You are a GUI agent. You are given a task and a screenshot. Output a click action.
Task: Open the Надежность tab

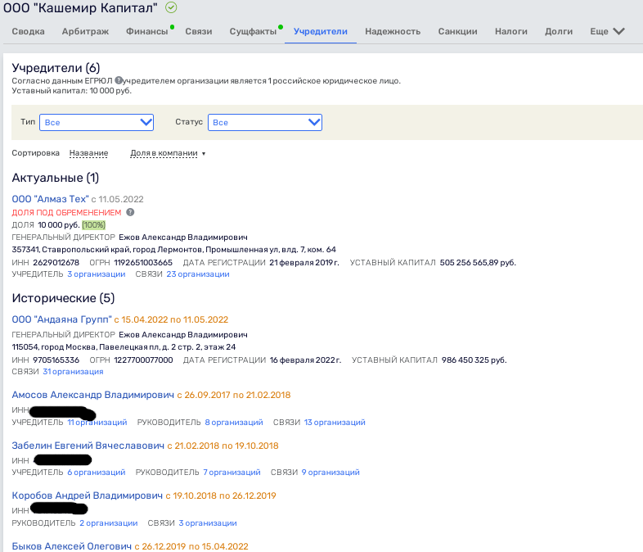point(393,31)
